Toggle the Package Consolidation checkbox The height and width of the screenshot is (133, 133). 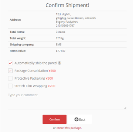tap(10, 71)
